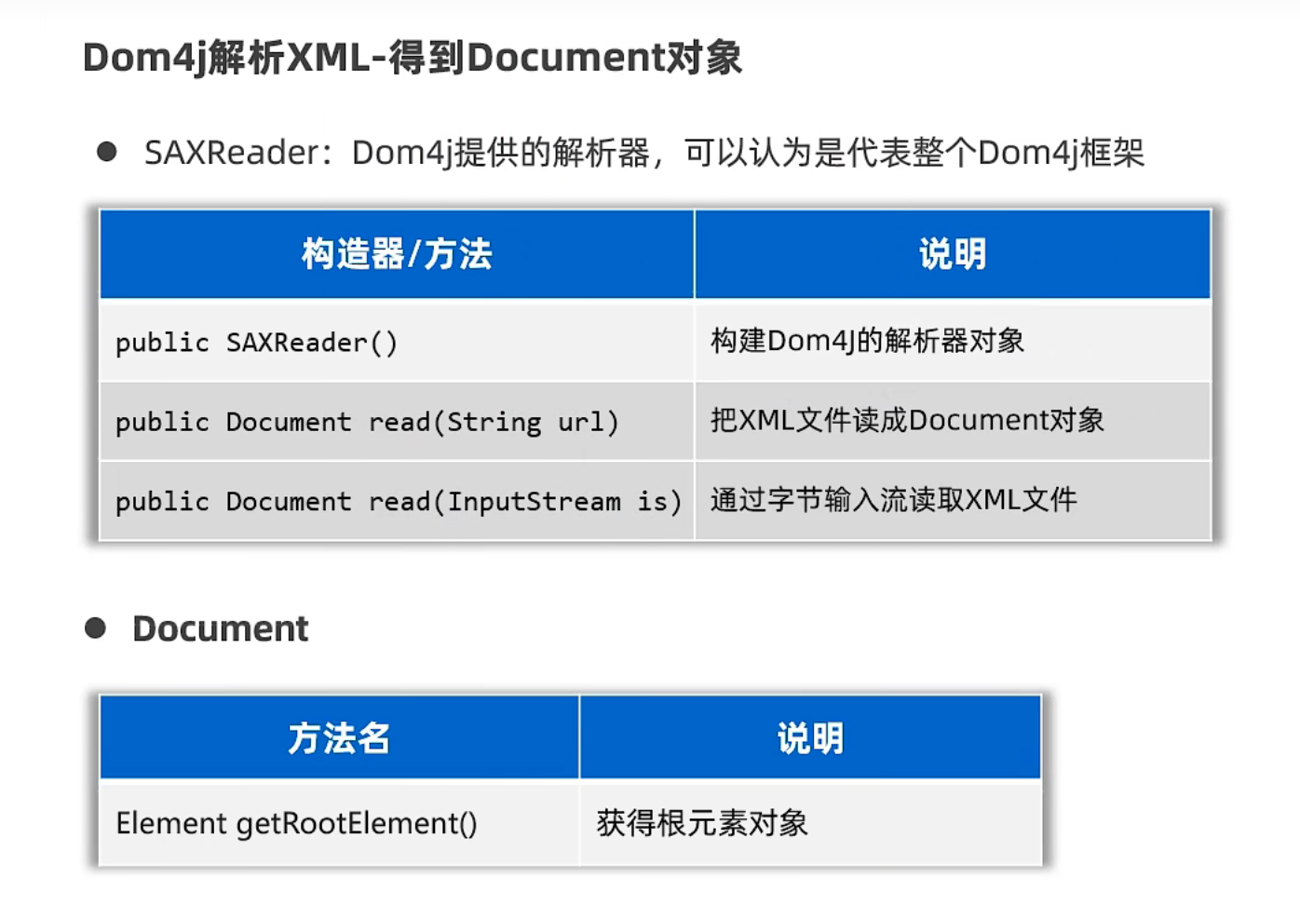Click the '方法名' table header
Screen dimensions: 1300x919
(339, 737)
